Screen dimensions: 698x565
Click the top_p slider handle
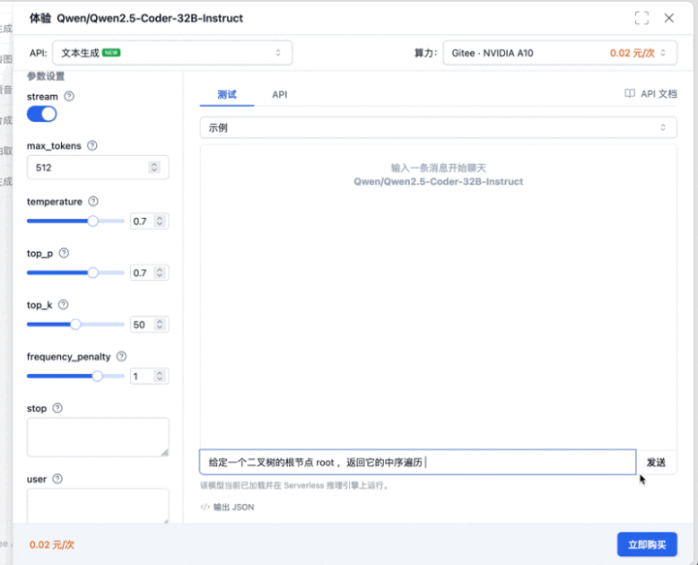[x=93, y=272]
